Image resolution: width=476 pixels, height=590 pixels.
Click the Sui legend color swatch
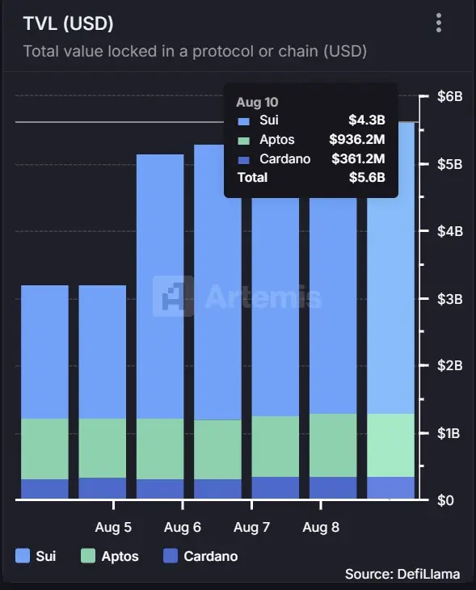(22, 556)
